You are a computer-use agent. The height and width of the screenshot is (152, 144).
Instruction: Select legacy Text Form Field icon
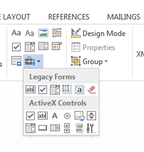(x=30, y=89)
